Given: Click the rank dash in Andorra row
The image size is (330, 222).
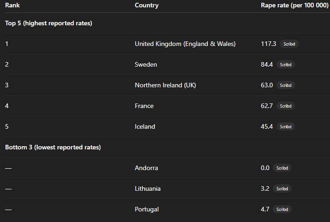Looking at the screenshot, I should point(8,168).
